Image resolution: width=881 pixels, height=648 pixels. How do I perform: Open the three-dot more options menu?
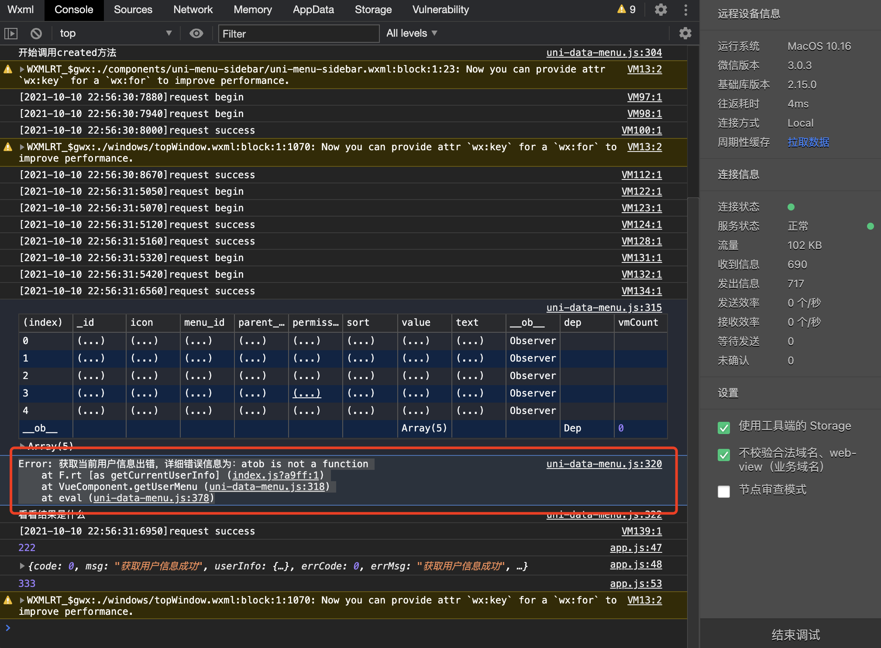685,10
